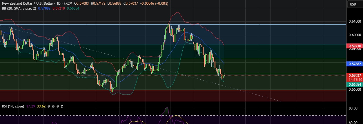Click the blue 0.57882 price axis label
Image resolution: width=363 pixels, height=124 pixels.
pos(354,63)
